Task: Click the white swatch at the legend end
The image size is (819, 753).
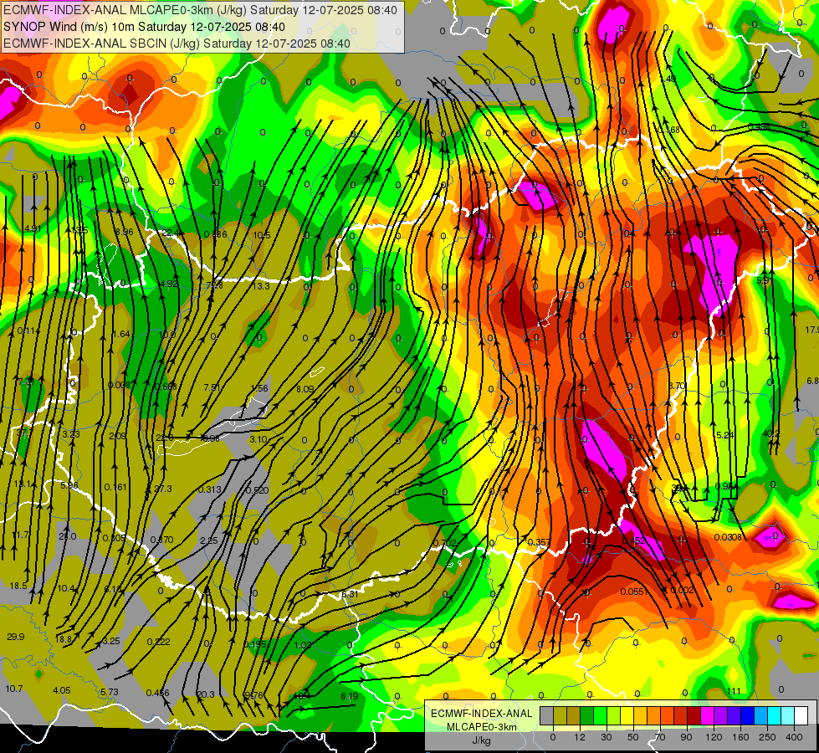Action: tap(801, 716)
